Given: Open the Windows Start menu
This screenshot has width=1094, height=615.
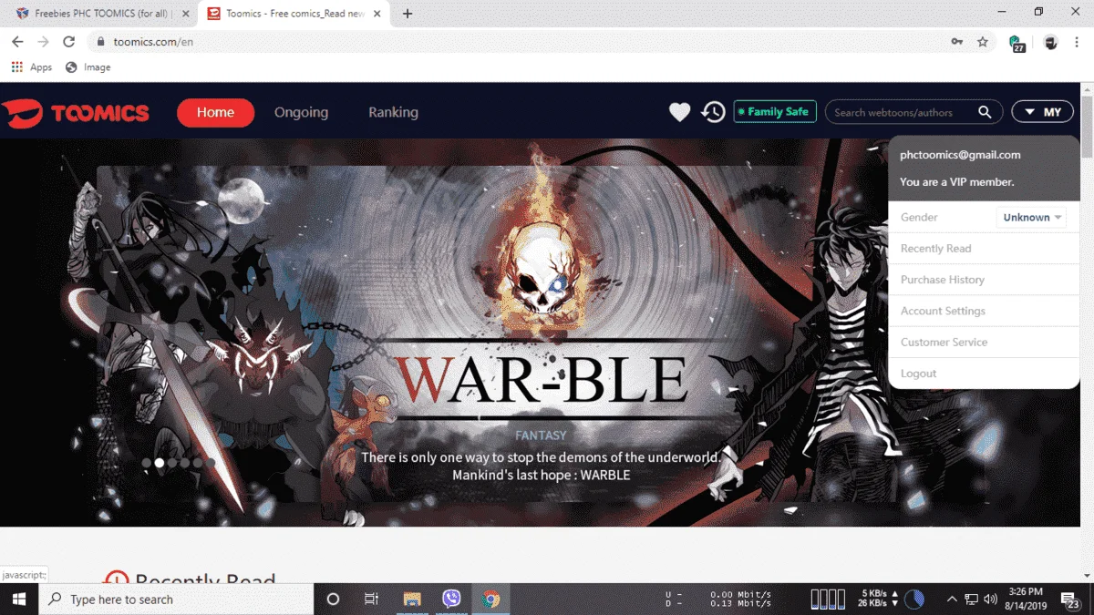Looking at the screenshot, I should point(18,599).
